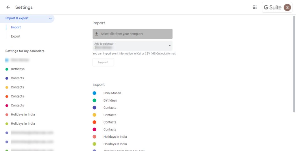The width and height of the screenshot is (296, 151).
Task: Click the Import & export heading
Action: 17,18
